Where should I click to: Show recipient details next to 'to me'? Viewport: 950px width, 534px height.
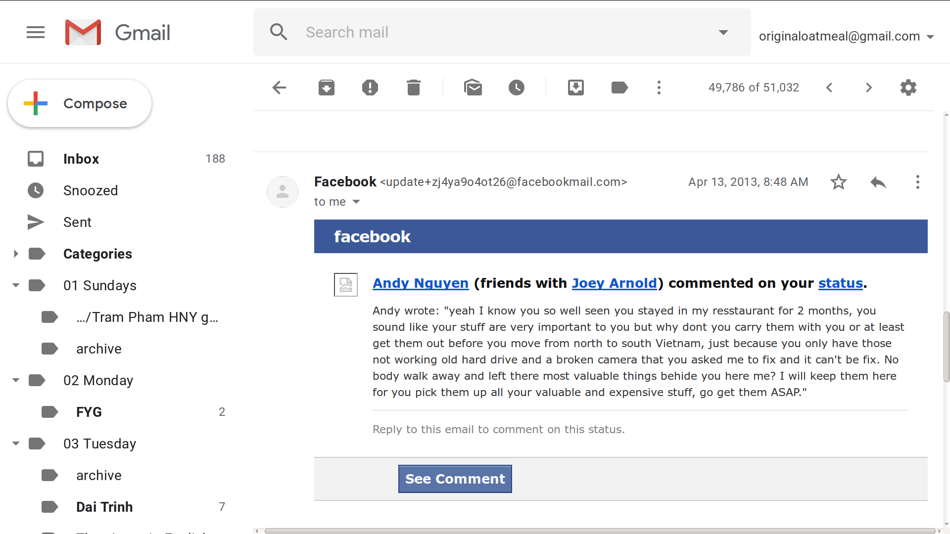click(356, 202)
